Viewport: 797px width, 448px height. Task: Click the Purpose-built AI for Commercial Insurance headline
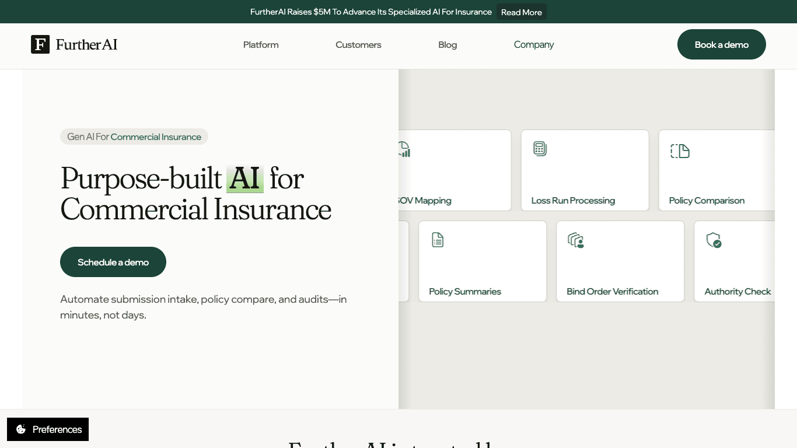(x=196, y=194)
